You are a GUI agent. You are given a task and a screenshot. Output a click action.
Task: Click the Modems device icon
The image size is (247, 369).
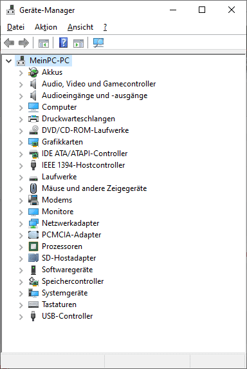tap(33, 200)
